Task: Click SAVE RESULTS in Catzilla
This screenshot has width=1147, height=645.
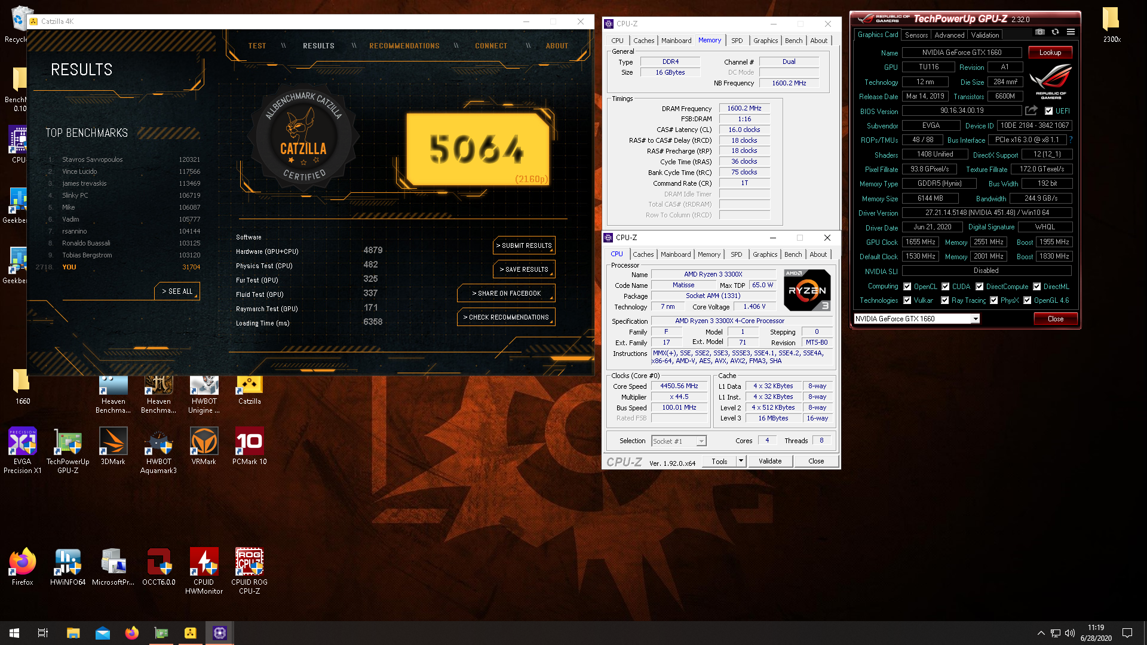Action: point(524,269)
